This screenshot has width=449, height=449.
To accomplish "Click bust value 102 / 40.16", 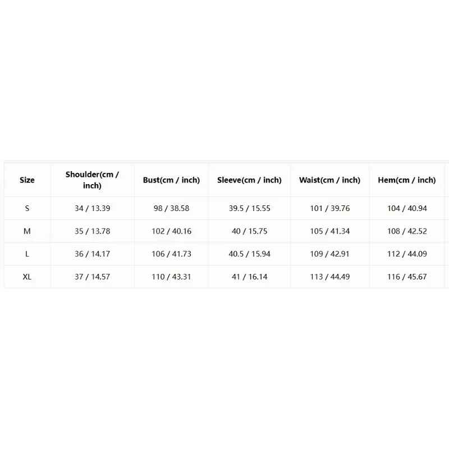I will [171, 231].
